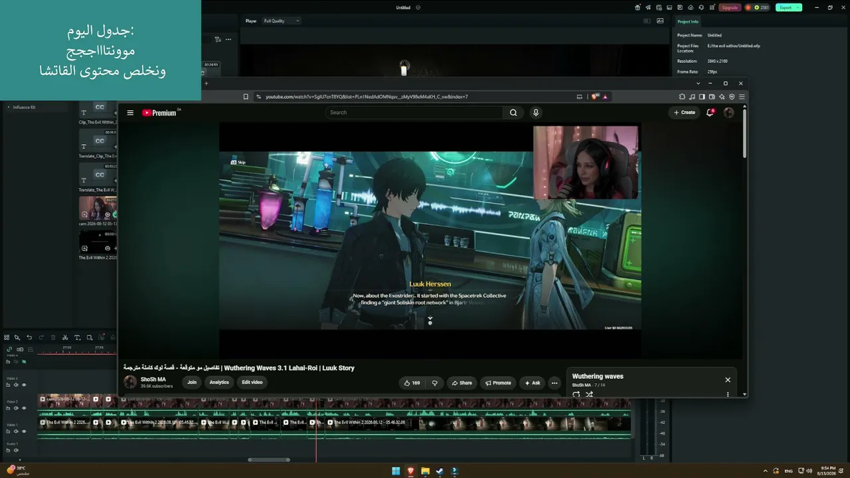Open the playlist panel three-dot menu
The image size is (850, 478).
click(x=728, y=394)
